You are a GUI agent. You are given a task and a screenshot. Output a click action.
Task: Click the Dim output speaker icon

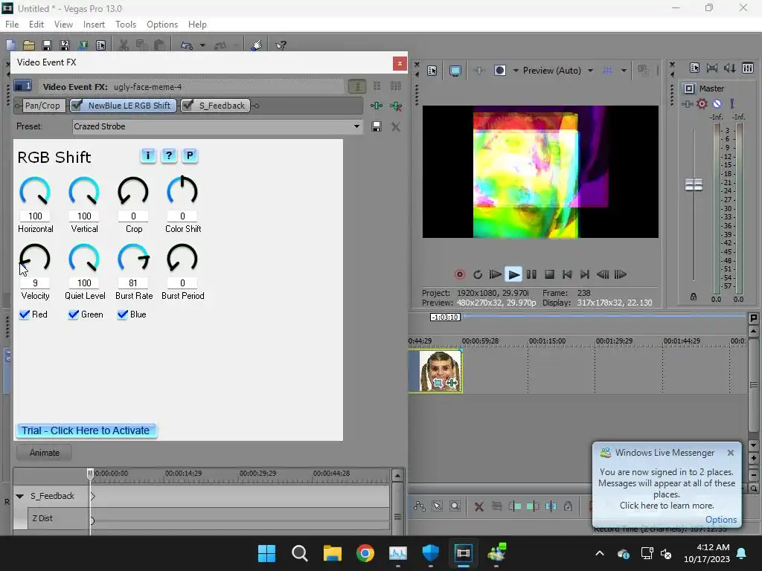click(x=729, y=68)
